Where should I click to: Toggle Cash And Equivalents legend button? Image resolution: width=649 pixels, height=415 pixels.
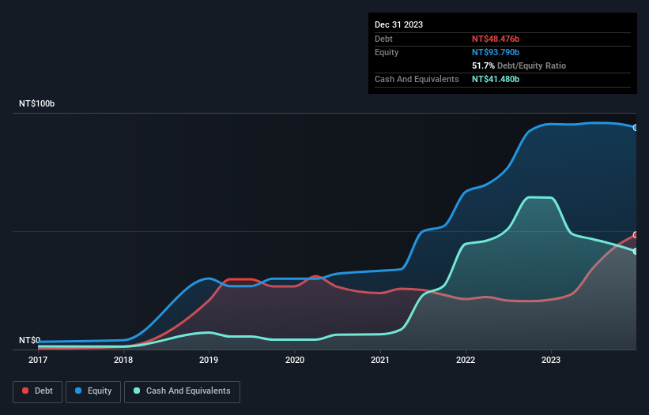click(x=182, y=391)
